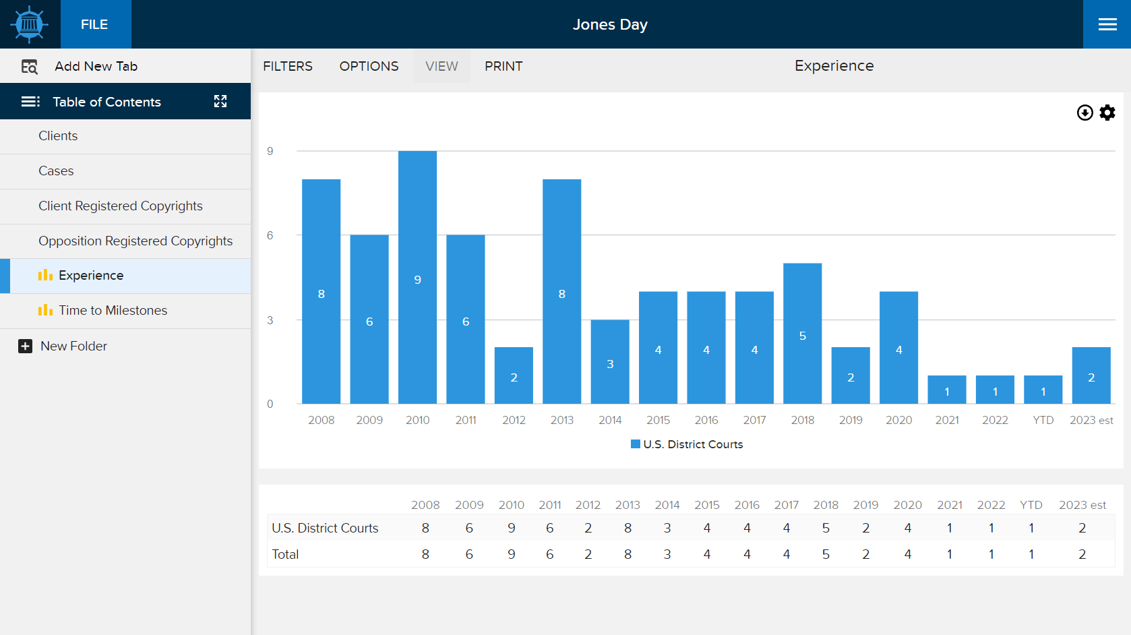
Task: Click the YTD axis label under chart
Action: 1043,420
